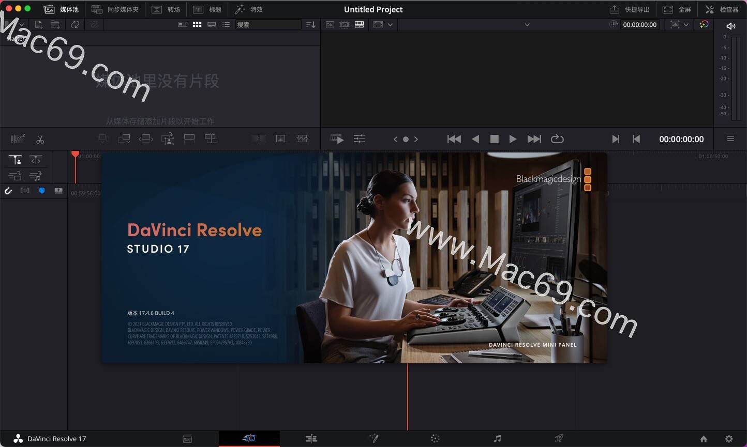This screenshot has height=447, width=747.
Task: Switch media pool to thumbnail grid view
Action: pyautogui.click(x=197, y=24)
